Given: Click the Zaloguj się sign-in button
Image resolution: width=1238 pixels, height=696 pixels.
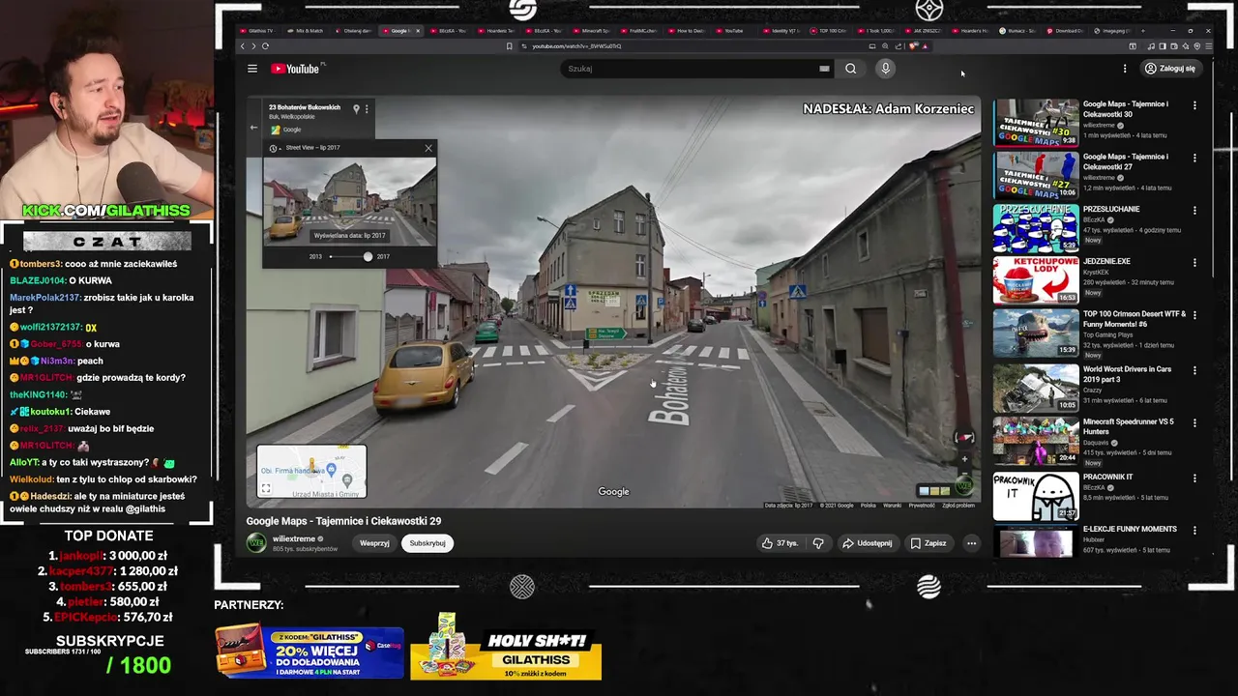Looking at the screenshot, I should (1169, 69).
